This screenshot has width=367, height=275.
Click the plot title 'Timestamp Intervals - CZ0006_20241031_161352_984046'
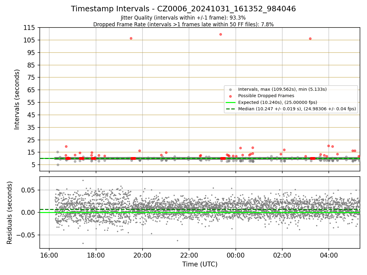pyautogui.click(x=183, y=9)
